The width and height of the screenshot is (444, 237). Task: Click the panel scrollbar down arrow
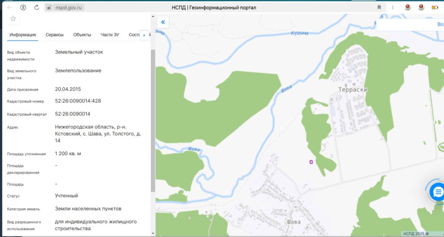click(x=153, y=233)
